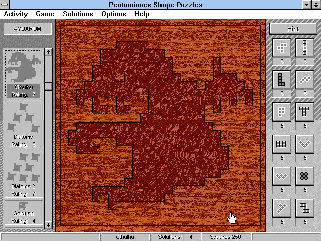Click the puzzle list scroll up arrow
The image size is (321, 241).
pos(48,52)
